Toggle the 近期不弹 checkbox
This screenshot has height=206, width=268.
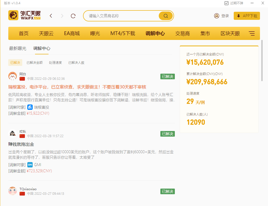point(227,3)
